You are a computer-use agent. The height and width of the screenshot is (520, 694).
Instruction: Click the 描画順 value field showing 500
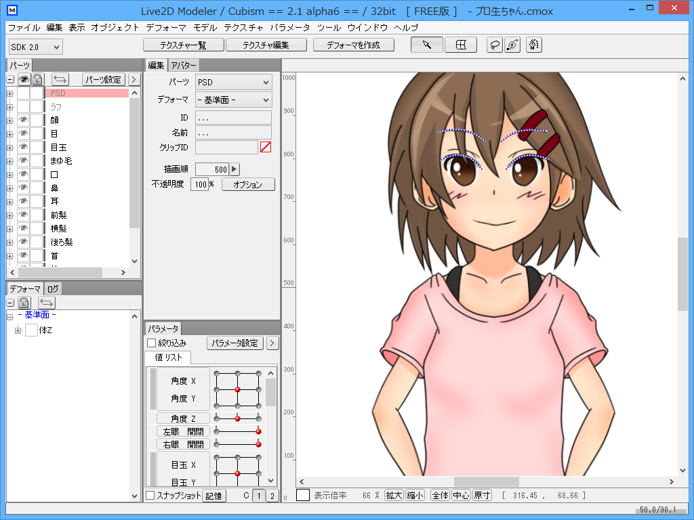click(x=212, y=169)
